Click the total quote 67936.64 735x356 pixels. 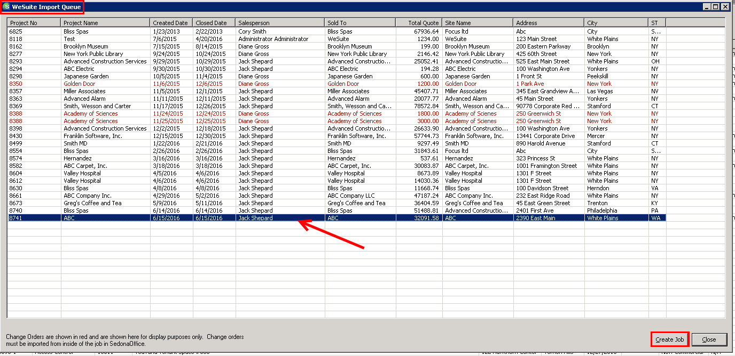pyautogui.click(x=426, y=31)
